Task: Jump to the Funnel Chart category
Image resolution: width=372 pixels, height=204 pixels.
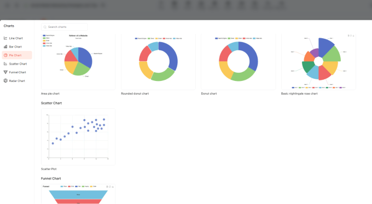Action: coord(17,72)
